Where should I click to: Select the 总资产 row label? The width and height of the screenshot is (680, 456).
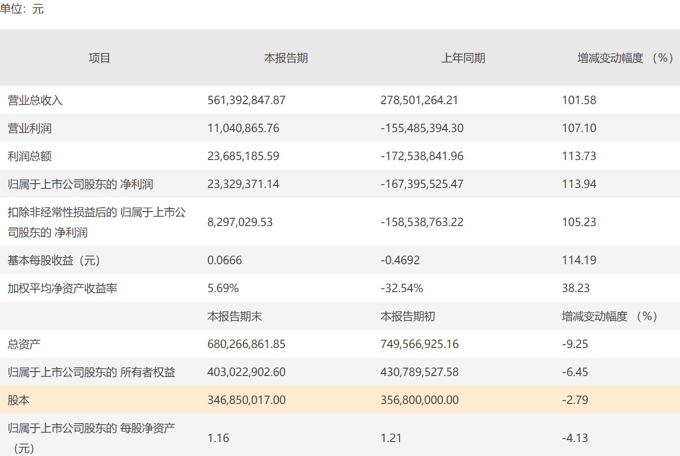click(24, 344)
